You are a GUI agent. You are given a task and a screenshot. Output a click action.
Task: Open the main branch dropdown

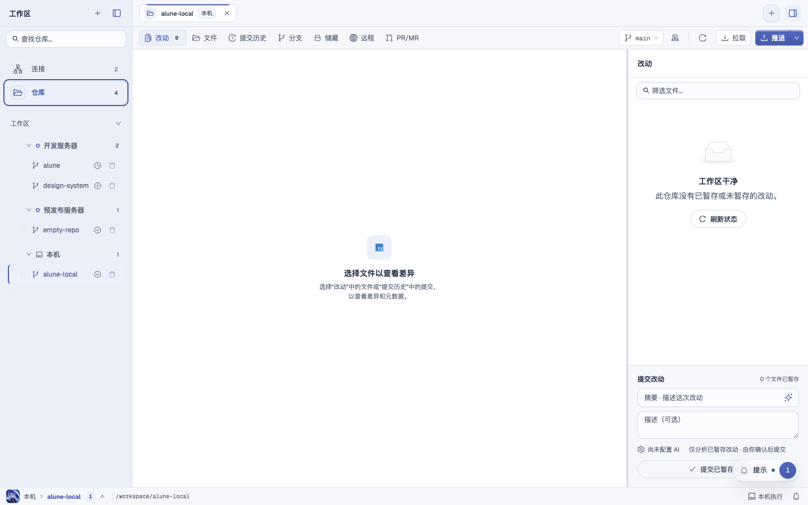point(641,38)
